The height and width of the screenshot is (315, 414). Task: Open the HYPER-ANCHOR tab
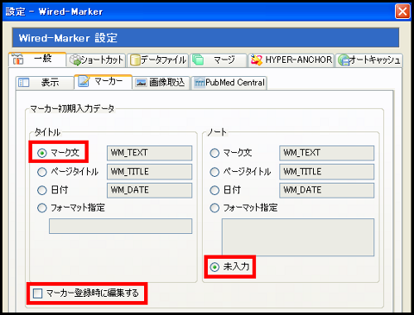(x=291, y=60)
